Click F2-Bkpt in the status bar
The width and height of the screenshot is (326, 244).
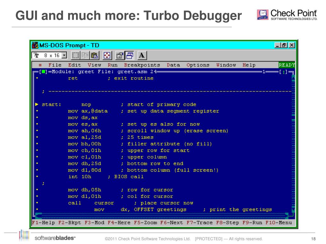70,223
